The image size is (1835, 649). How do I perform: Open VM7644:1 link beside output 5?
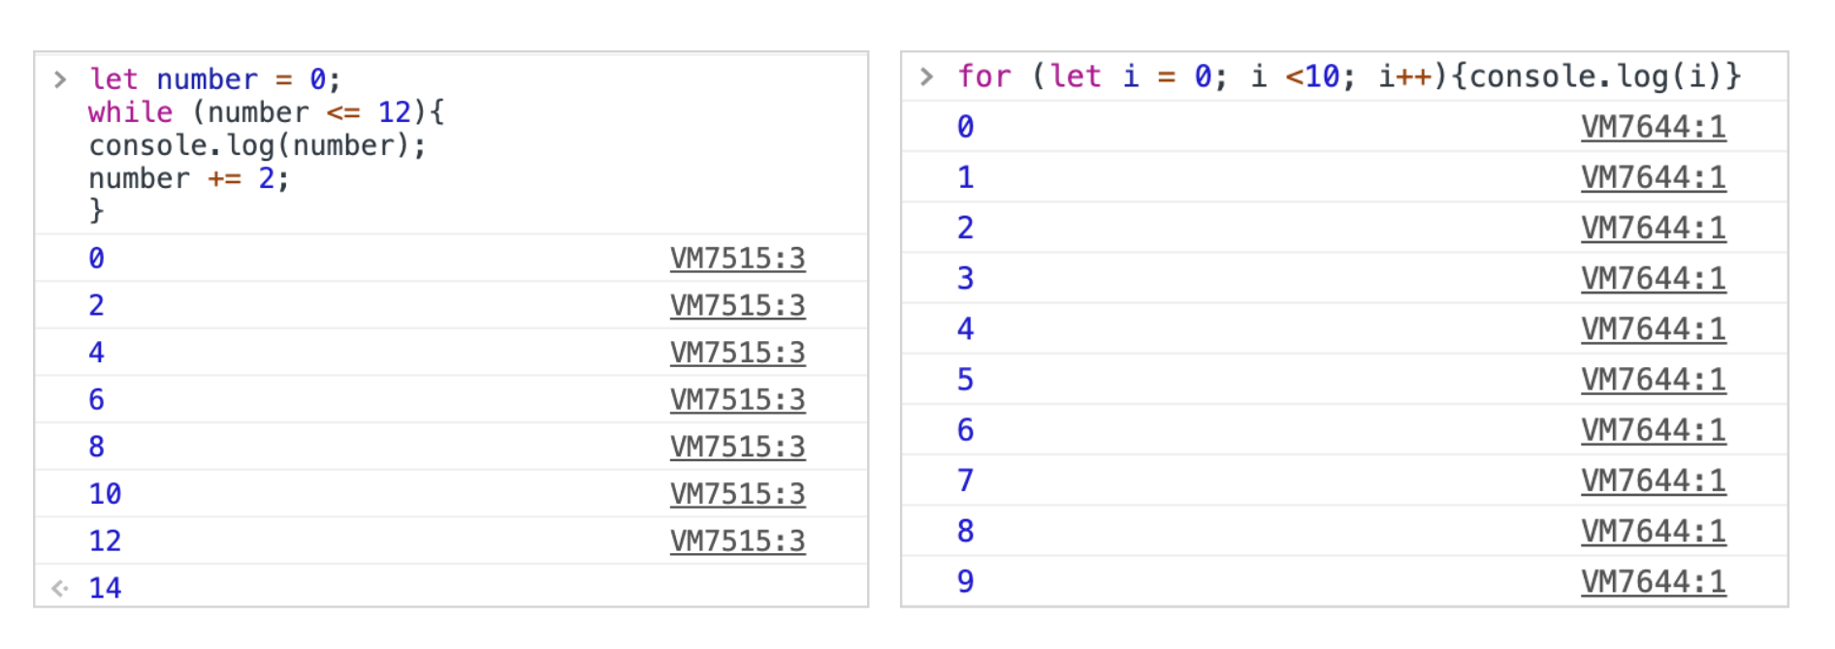coord(1654,380)
